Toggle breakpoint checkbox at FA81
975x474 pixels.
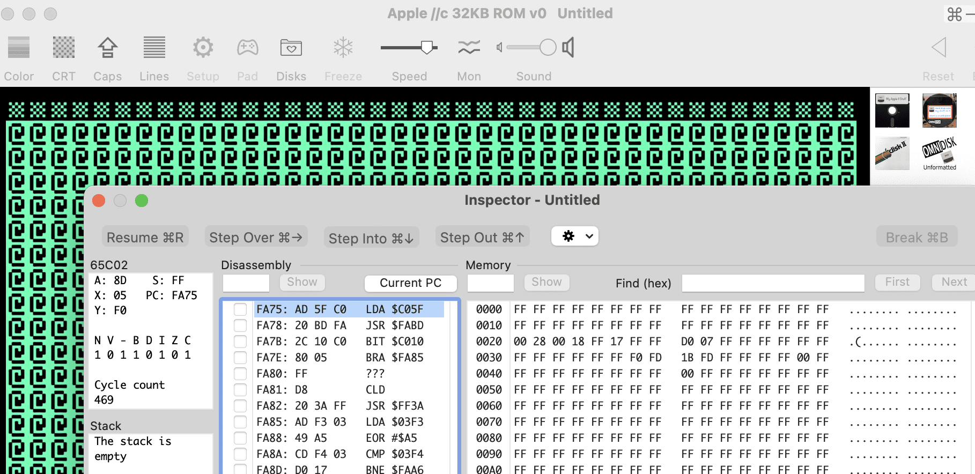tap(240, 390)
